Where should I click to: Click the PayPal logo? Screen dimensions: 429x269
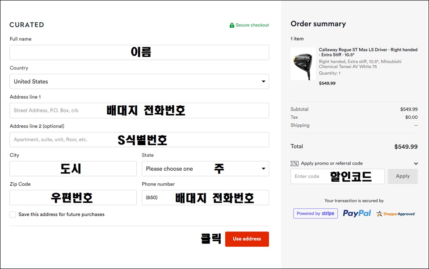[x=357, y=214]
